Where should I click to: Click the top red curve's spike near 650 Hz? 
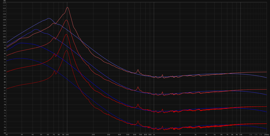pos(138,70)
